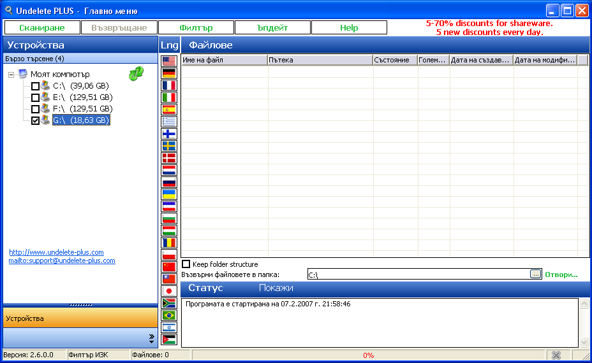Image resolution: width=592 pixels, height=363 pixels.
Task: Open the Сканиране menu button
Action: point(42,27)
